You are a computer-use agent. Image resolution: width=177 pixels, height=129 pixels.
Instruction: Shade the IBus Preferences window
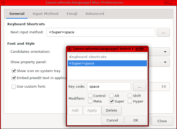[166, 3]
